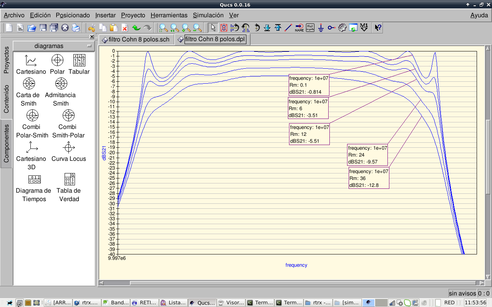This screenshot has height=307, width=492.
Task: Insert a port symbol from the toolbar
Action: pos(331,28)
